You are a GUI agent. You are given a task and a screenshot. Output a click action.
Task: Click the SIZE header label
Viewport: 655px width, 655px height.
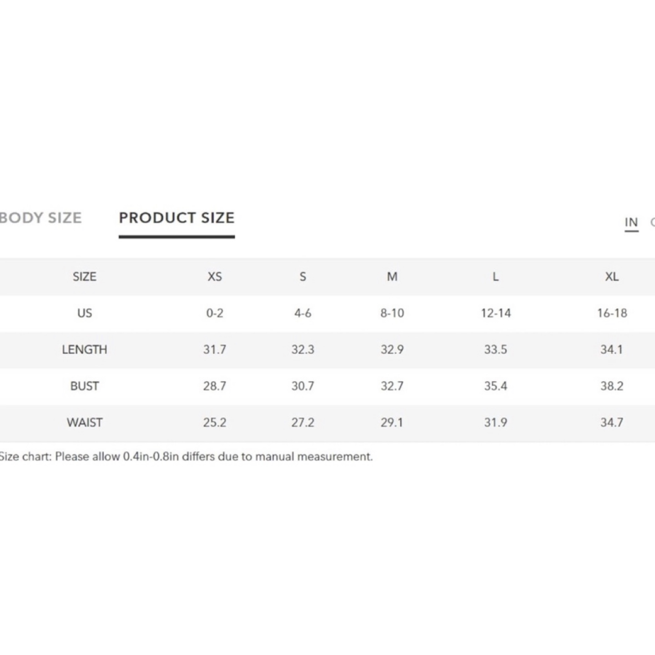click(x=85, y=277)
